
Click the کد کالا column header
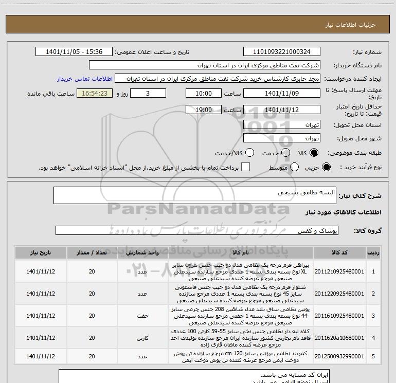tap(339, 253)
